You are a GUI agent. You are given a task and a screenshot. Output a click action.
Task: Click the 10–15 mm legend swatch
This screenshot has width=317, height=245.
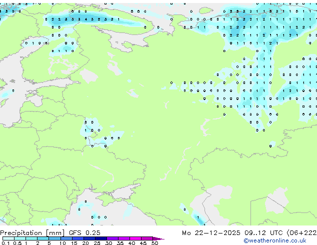click(66, 238)
